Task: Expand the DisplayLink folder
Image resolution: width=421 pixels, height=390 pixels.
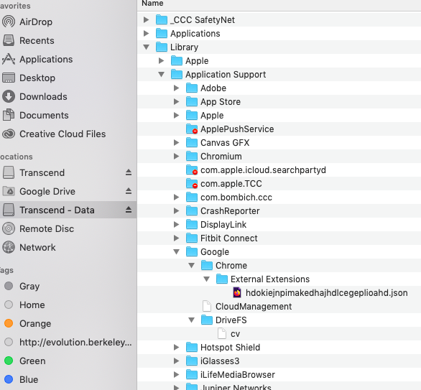Action: 177,224
